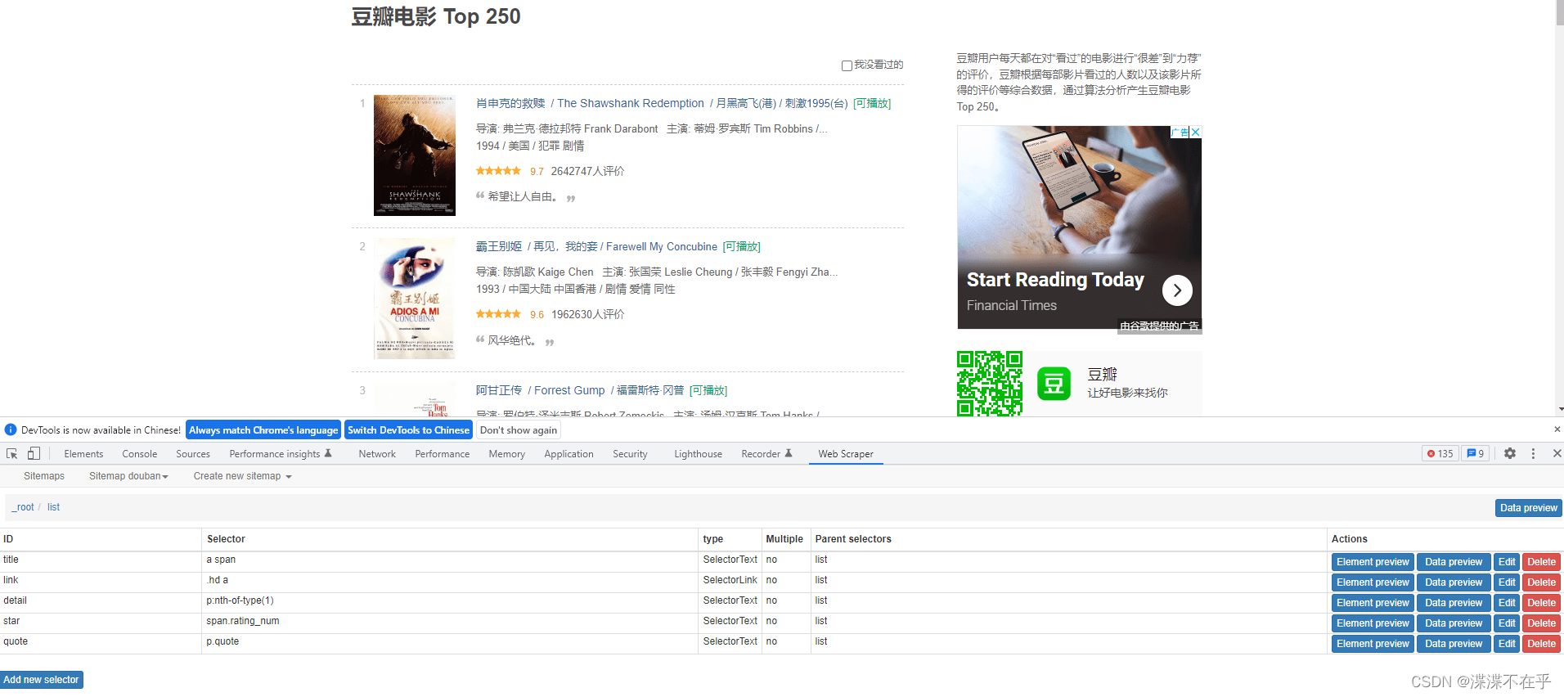This screenshot has width=1564, height=697.
Task: Toggle the device toolbar icon
Action: pyautogui.click(x=34, y=453)
